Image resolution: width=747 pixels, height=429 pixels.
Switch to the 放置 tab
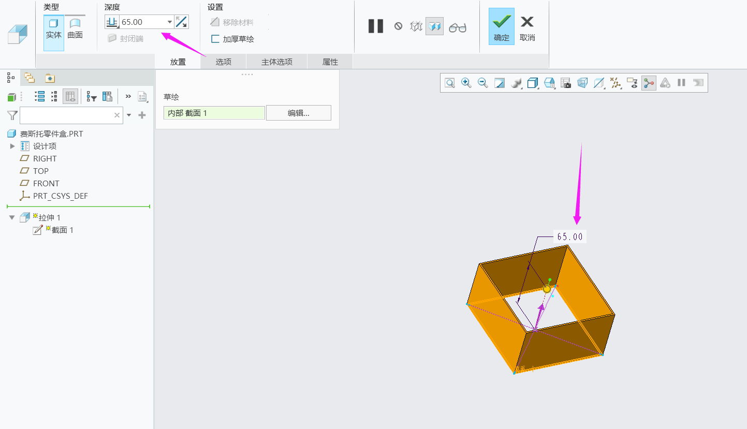coord(178,62)
